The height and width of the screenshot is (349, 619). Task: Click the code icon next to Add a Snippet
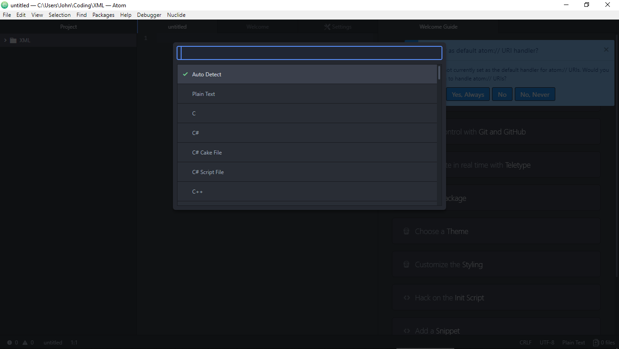click(406, 330)
